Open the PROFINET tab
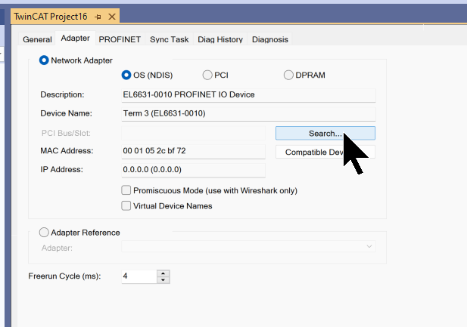The height and width of the screenshot is (327, 467). click(x=120, y=39)
